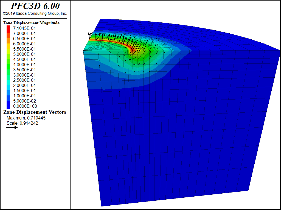281x210 pixels.
Task: Click legend value 3.5000E-01
Action: [x=24, y=70]
